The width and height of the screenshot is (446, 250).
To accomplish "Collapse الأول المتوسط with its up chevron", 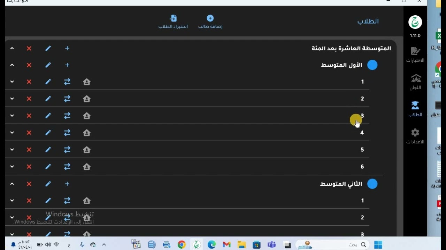I will pos(12,65).
